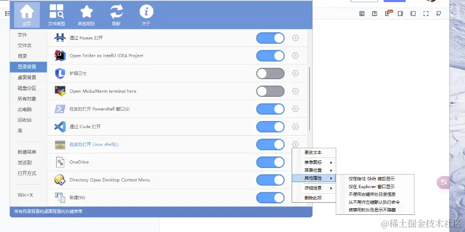Enable the Open MobaXterm terminal here toggle

pos(270,91)
